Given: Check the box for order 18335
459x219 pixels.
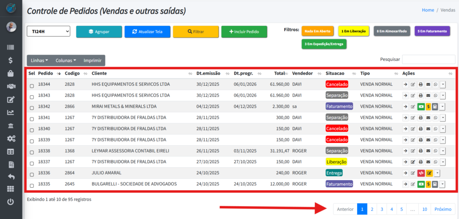Looking at the screenshot, I should [31, 185].
